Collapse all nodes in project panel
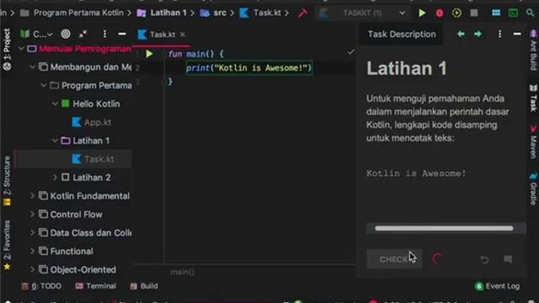539x303 pixels. pos(83,34)
